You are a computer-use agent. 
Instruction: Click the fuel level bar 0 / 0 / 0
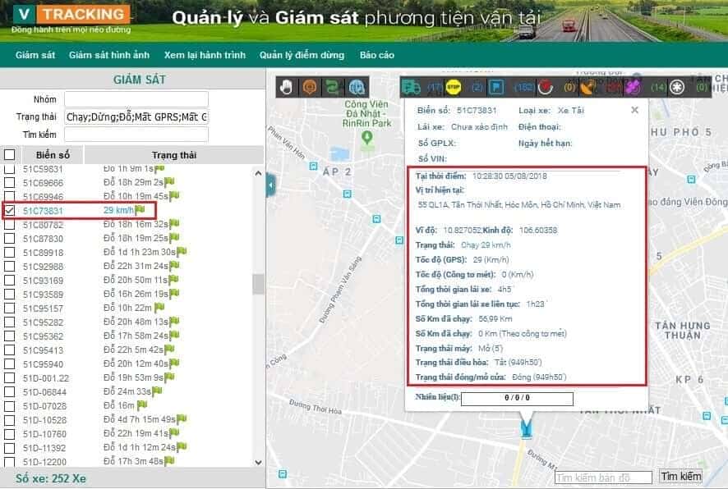pyautogui.click(x=517, y=398)
